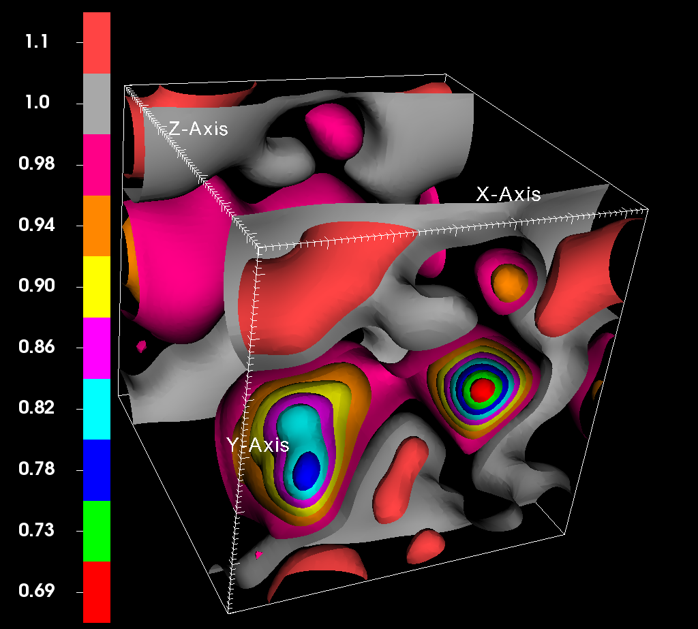Viewport: 698px width, 629px height.
Task: Select the yellow 0.90 legend swatch
Action: click(x=97, y=287)
